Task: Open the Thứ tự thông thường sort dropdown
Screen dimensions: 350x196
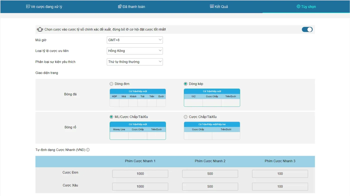Action: click(134, 62)
